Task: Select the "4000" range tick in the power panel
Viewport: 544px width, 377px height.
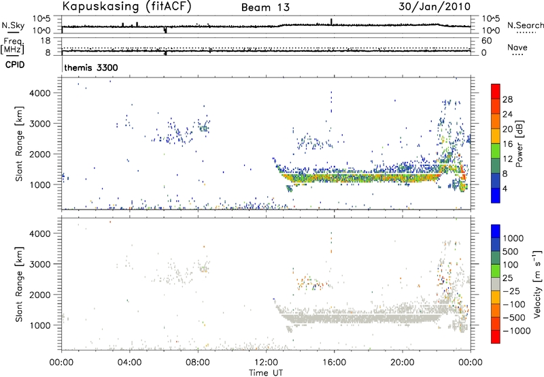Action: click(41, 93)
